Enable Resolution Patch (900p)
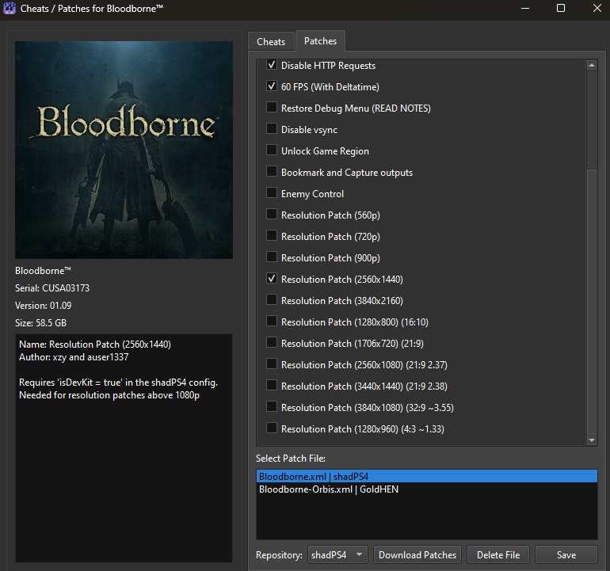Image resolution: width=610 pixels, height=571 pixels. click(272, 257)
